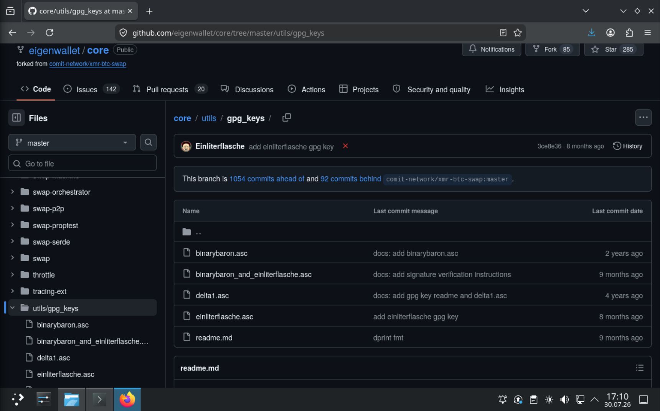Collapse the Files side panel icon
The width and height of the screenshot is (660, 411).
coord(16,118)
